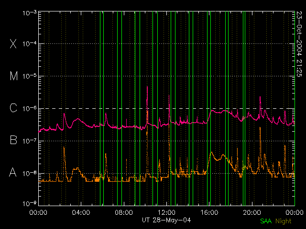Click the 10^-6 y-axis tick label

click(30, 108)
